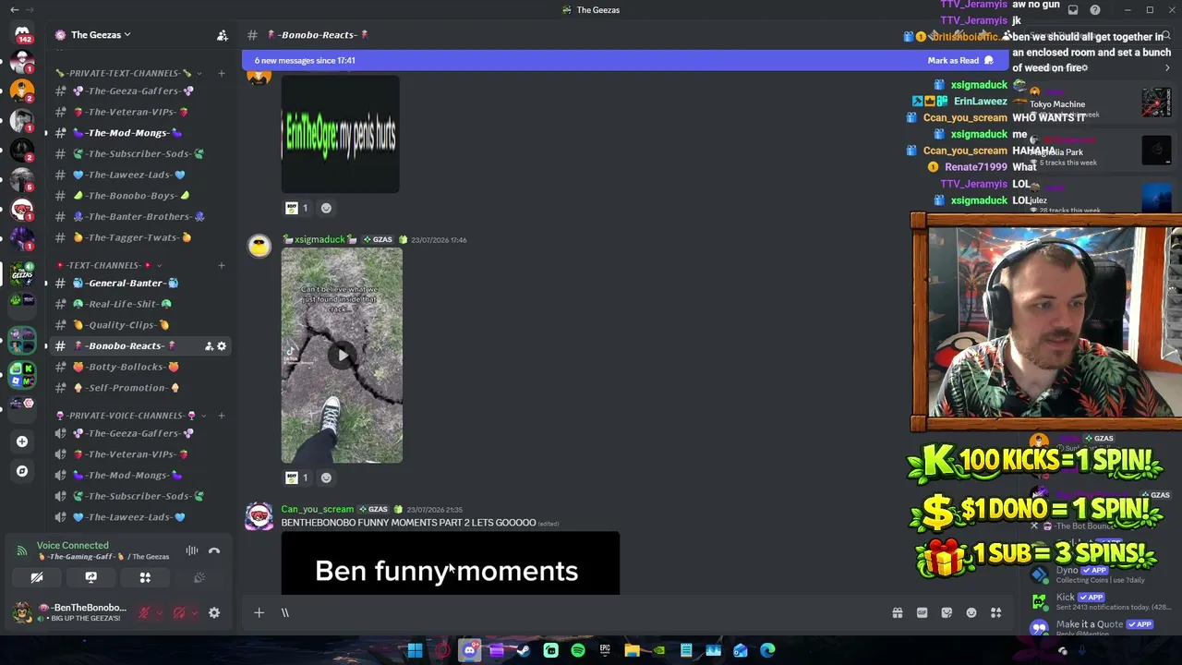1182x665 pixels.
Task: Open Discord direct messages home icon
Action: [22, 34]
